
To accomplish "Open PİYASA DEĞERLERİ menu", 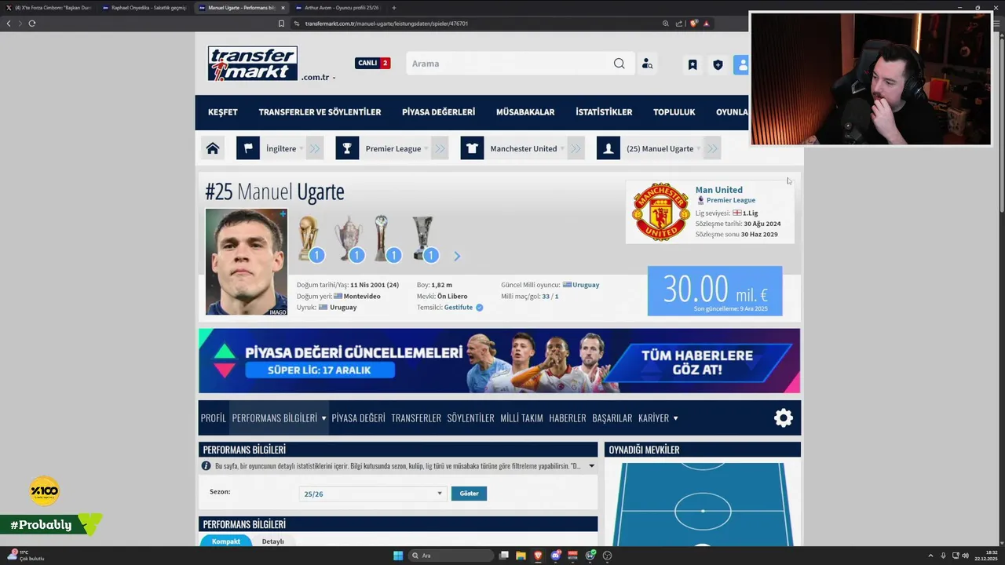I will [438, 112].
